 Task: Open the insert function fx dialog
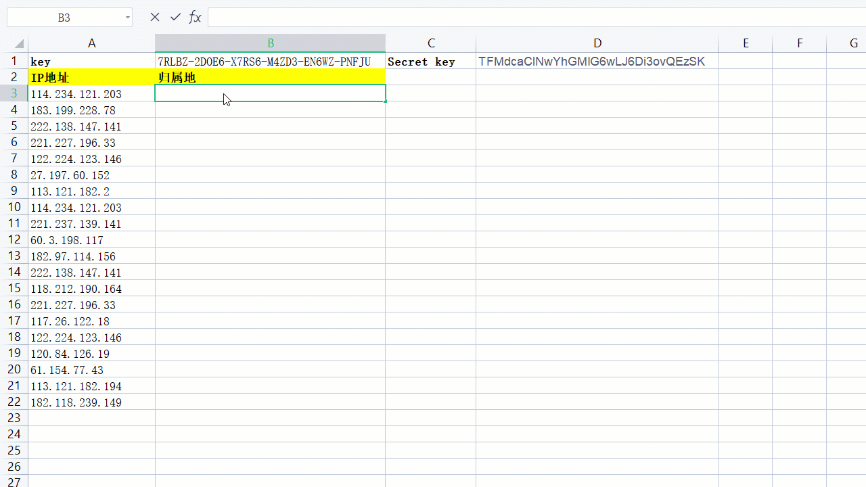click(x=195, y=18)
